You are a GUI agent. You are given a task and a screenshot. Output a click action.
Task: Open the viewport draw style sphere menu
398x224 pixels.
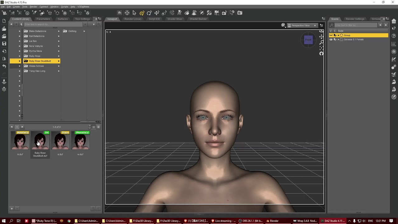click(283, 26)
